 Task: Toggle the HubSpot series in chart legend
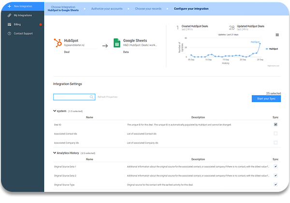tap(272, 49)
